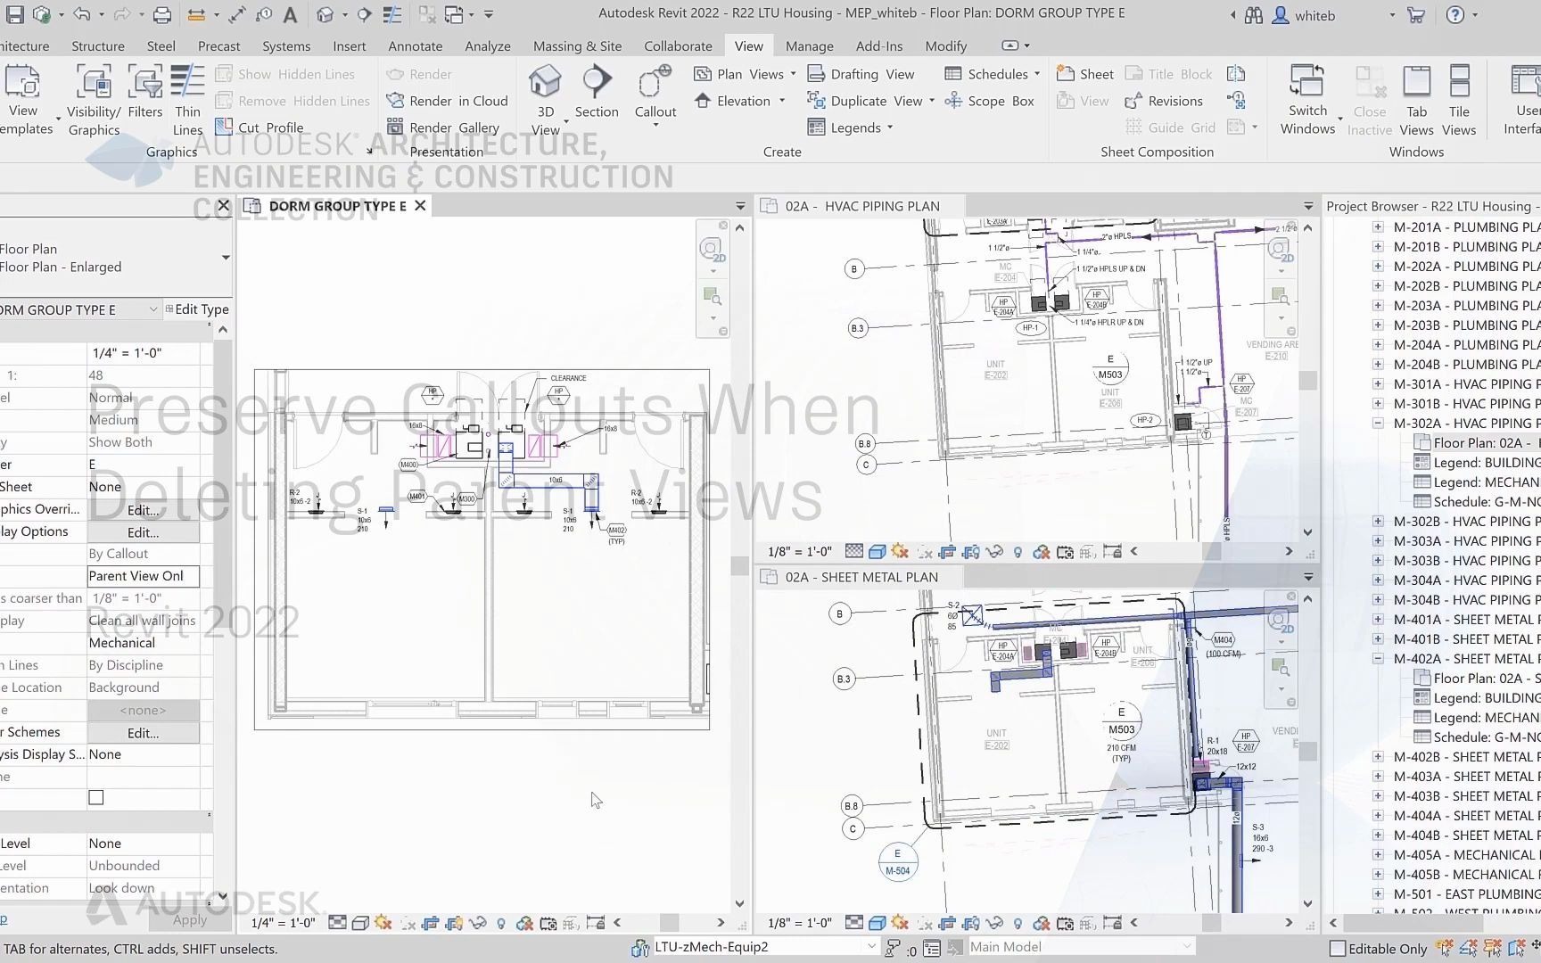The image size is (1541, 963).
Task: Open the Thin Lines tool in the ribbon
Action: [x=187, y=101]
